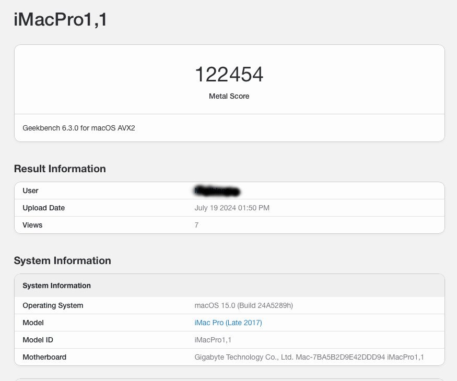Open the iMac Pro (Late 2017) link

click(x=228, y=323)
